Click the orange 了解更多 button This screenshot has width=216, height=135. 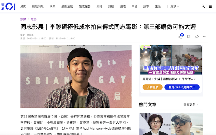tap(153, 87)
